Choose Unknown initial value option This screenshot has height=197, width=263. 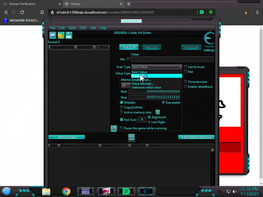pyautogui.click(x=157, y=87)
